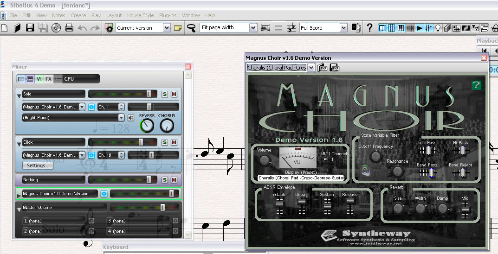Create a new score from the toolbar
Image resolution: width=498 pixels, height=254 pixels.
pyautogui.click(x=5, y=28)
